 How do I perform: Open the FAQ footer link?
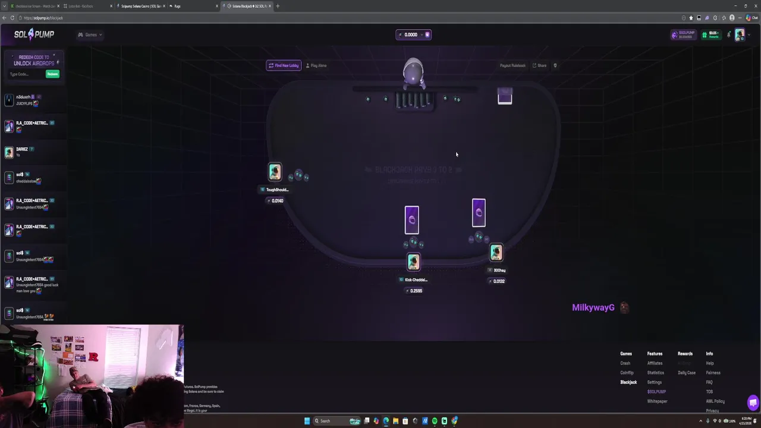pos(709,382)
